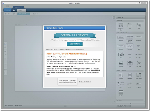Choose the Checkbox element in Toolbox
Image resolution: width=150 pixels, height=111 pixels.
point(139,56)
